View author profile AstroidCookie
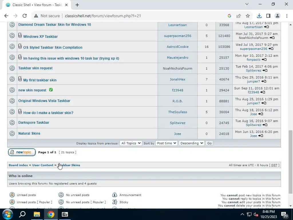 click(177, 47)
